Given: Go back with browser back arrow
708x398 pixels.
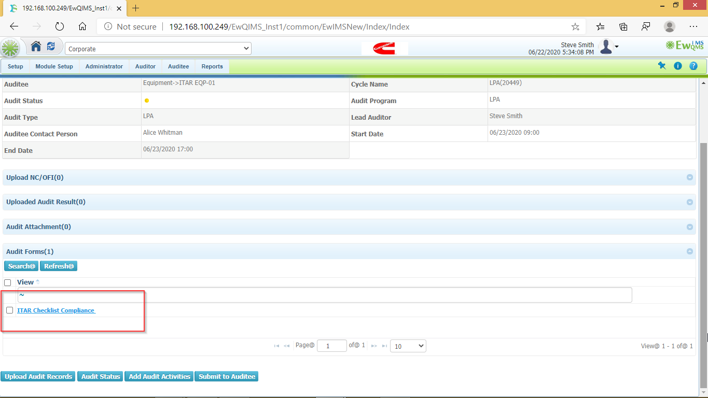Looking at the screenshot, I should click(x=14, y=26).
